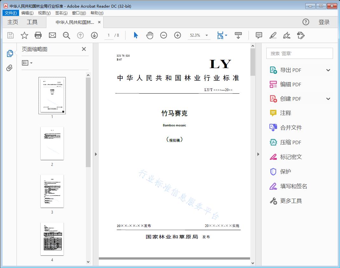Open thumbnail options dropdown menu
The height and width of the screenshot is (268, 340).
pyautogui.click(x=27, y=63)
